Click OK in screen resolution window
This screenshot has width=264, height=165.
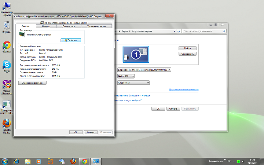click(x=158, y=109)
